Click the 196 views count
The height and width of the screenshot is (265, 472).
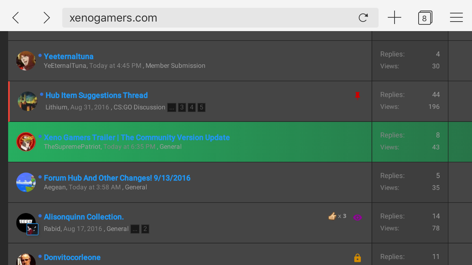[x=434, y=107]
